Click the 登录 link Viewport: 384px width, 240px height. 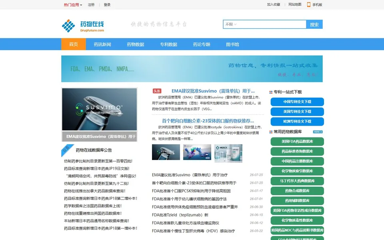[107, 5]
